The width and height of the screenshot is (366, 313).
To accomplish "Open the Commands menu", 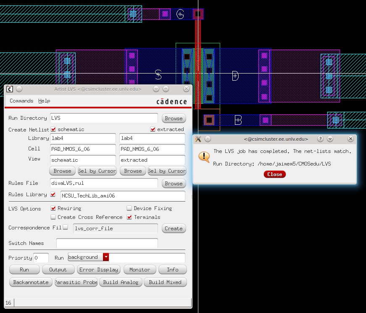I will 21,101.
